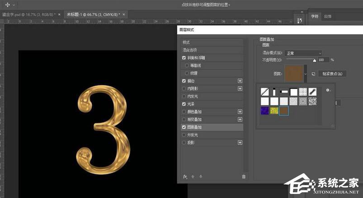The width and height of the screenshot is (363, 198).
Task: Click the fx effects icon in dialog footer
Action: [x=185, y=177]
